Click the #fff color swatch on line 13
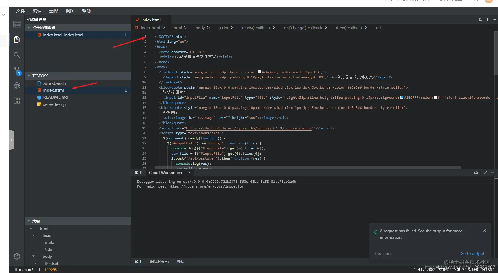The image size is (498, 273). [x=435, y=97]
